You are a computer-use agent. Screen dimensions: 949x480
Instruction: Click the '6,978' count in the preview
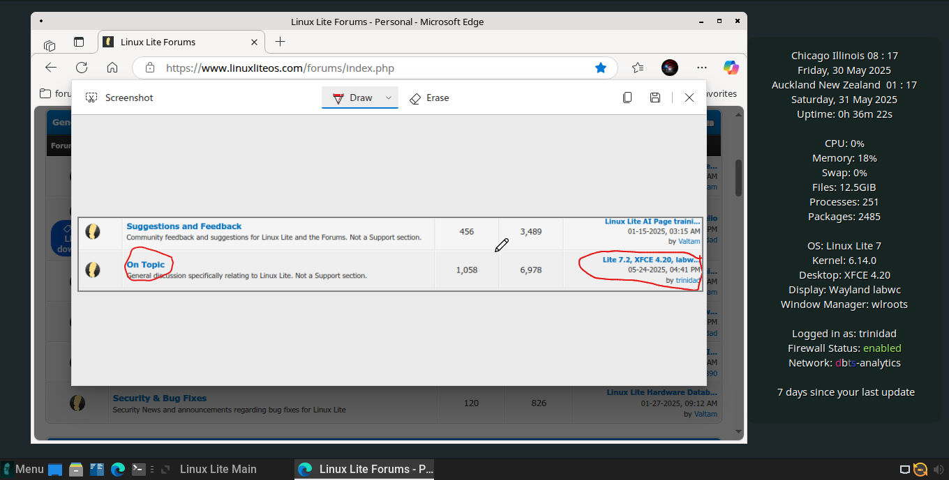[530, 270]
